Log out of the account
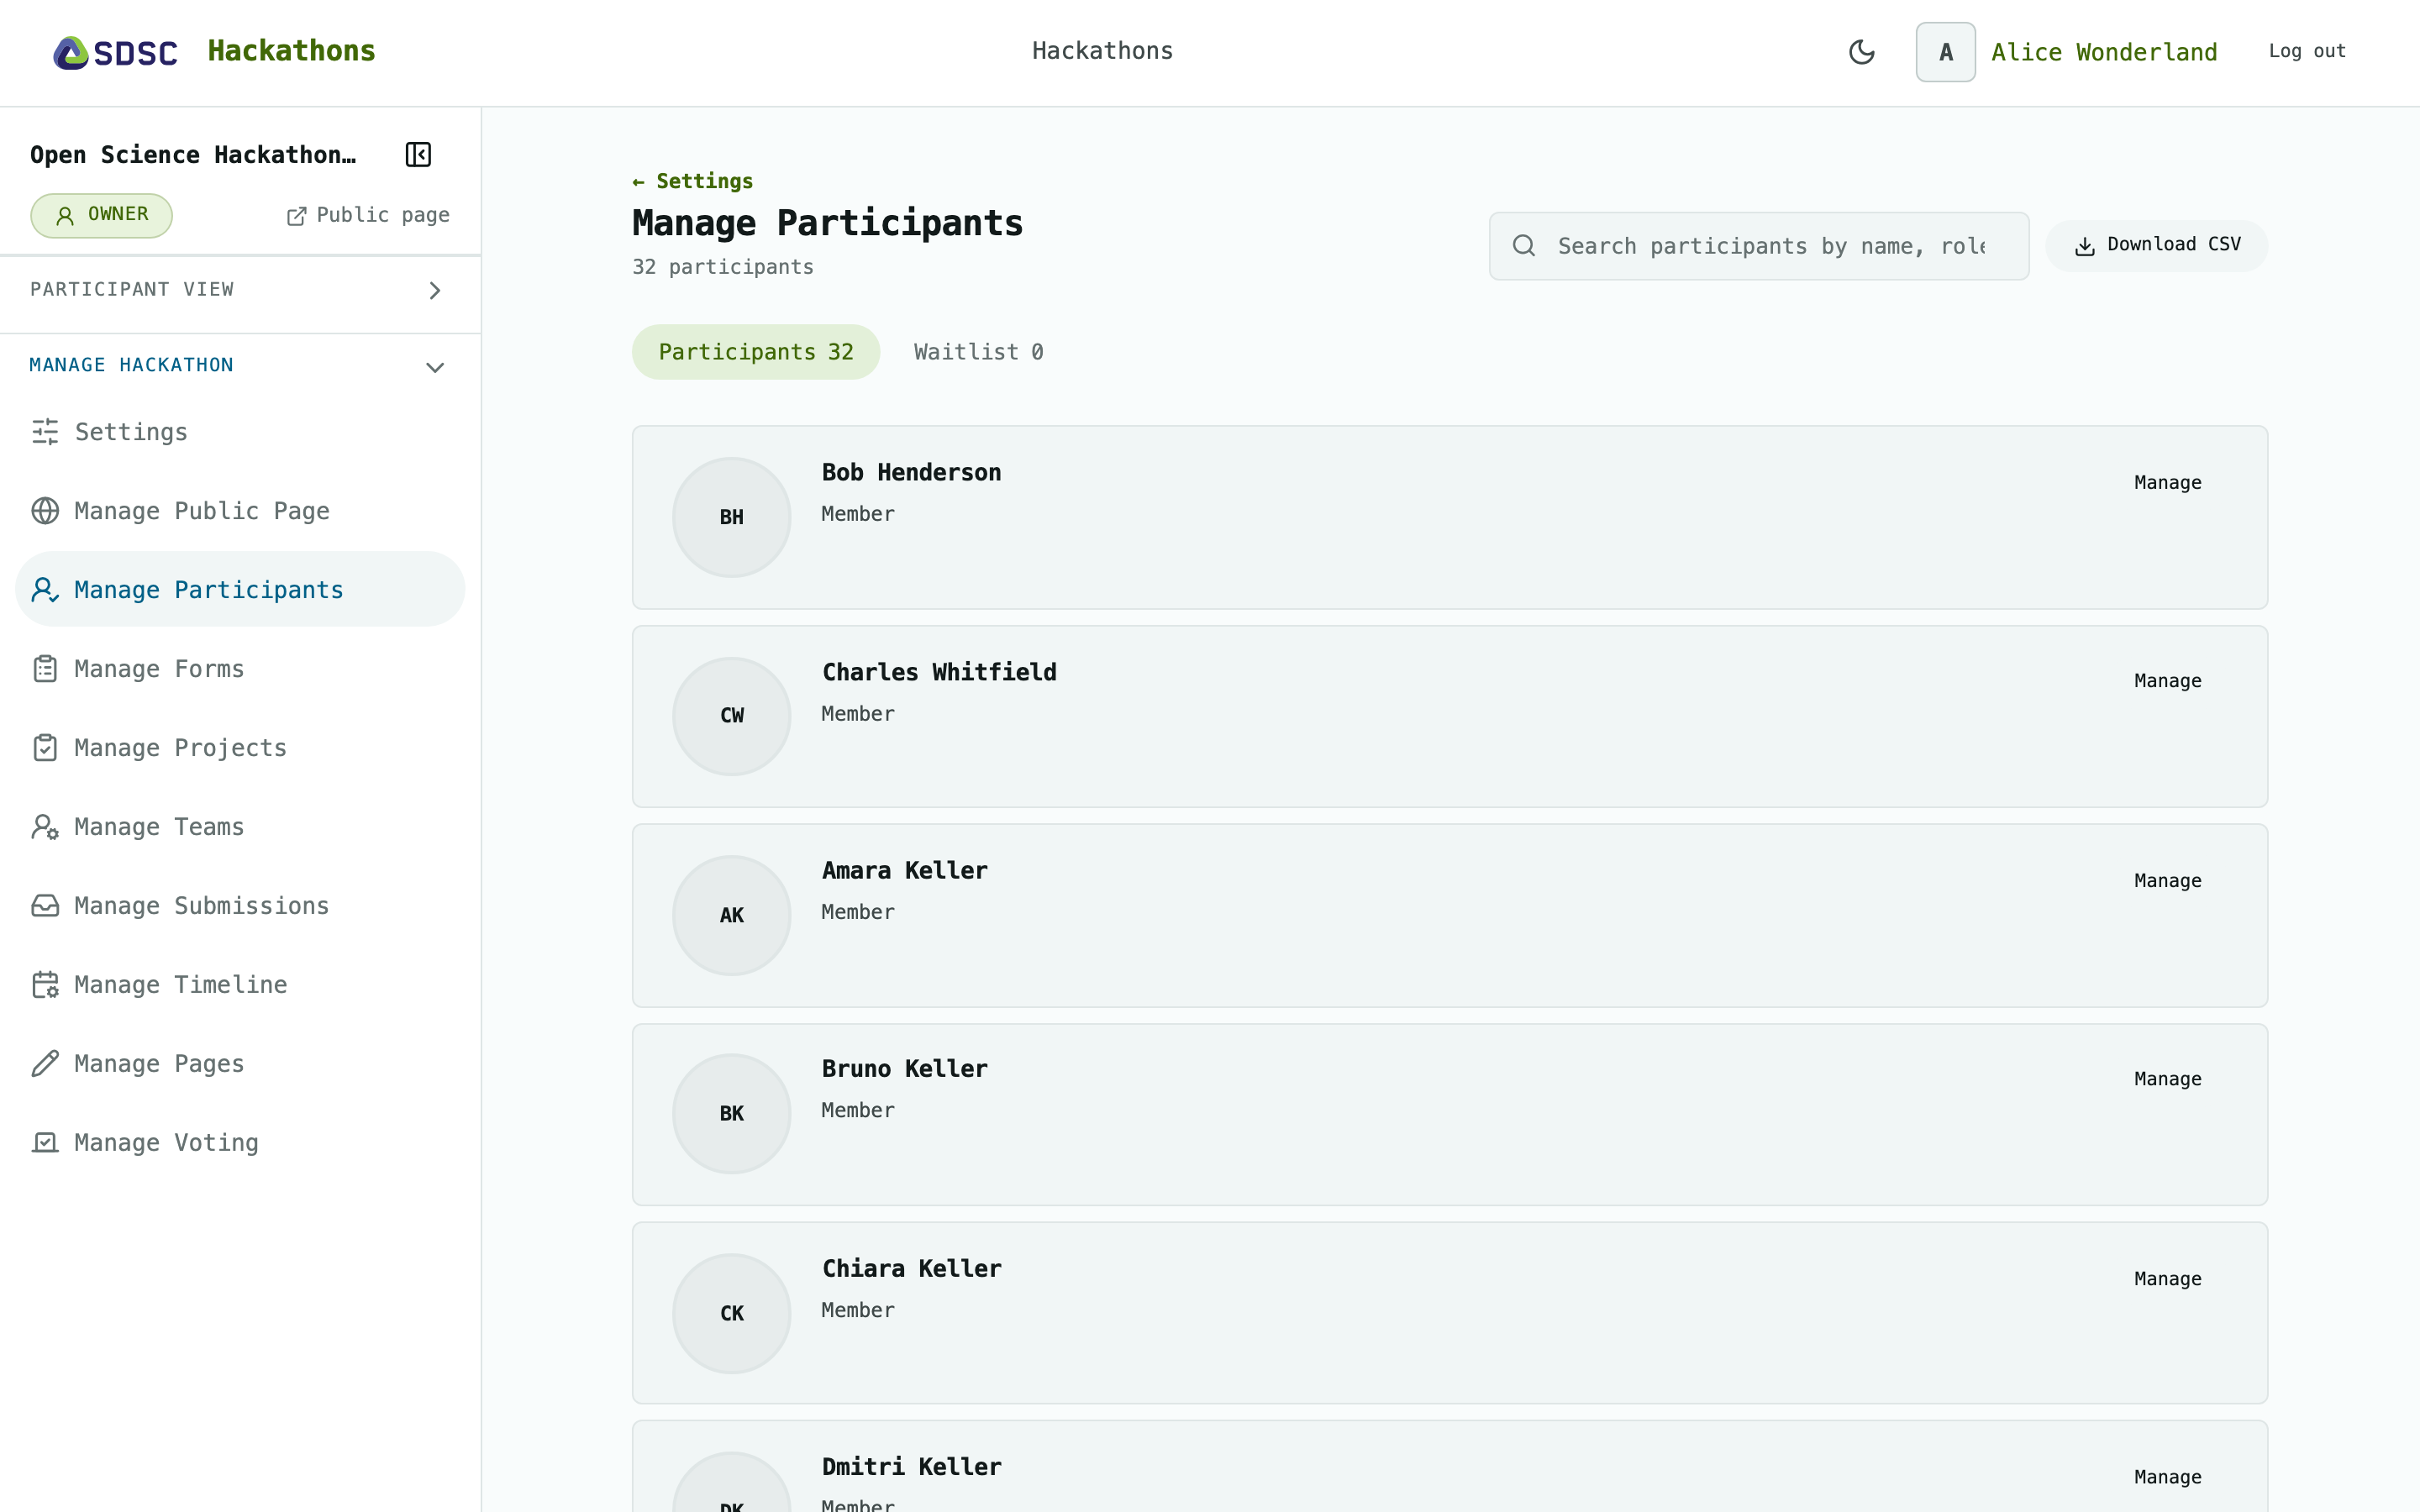This screenshot has width=2420, height=1512. (2306, 51)
